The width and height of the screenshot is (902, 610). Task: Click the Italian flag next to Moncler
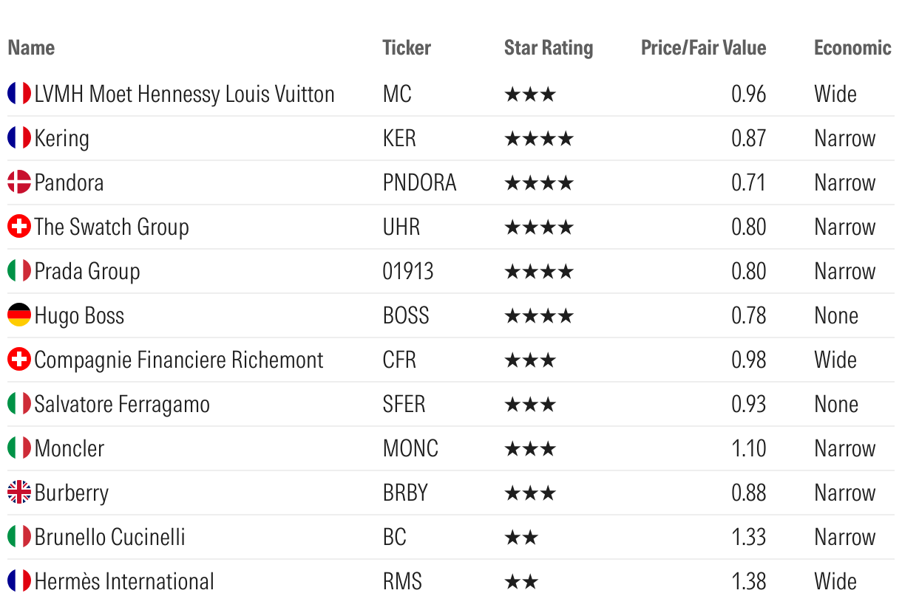[x=19, y=448]
